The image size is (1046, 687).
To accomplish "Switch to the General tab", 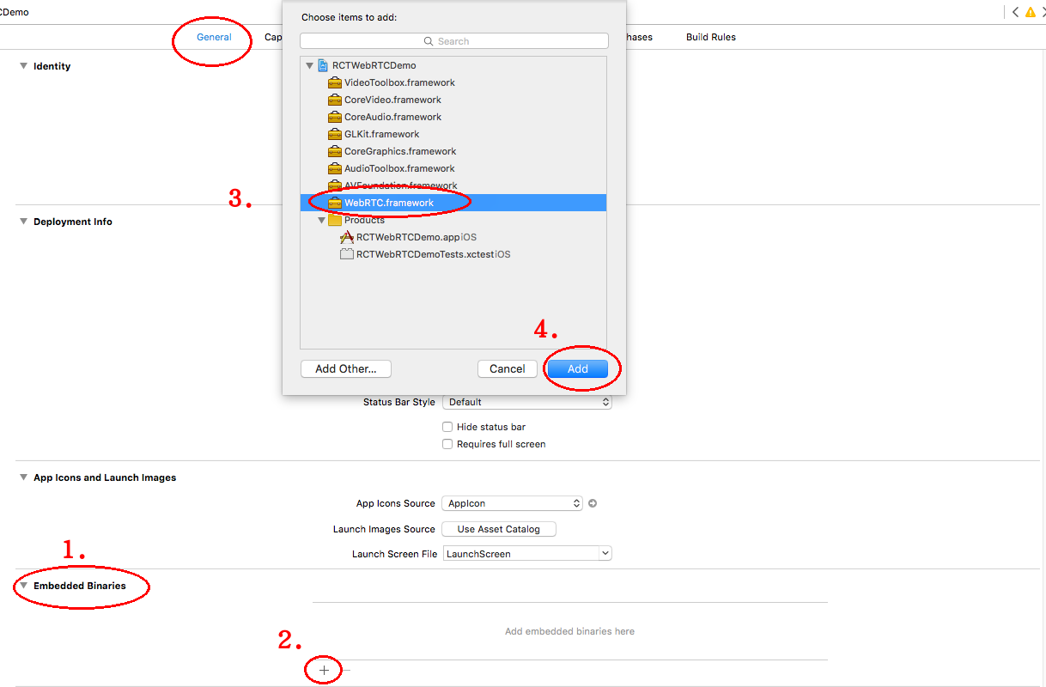I will (214, 37).
